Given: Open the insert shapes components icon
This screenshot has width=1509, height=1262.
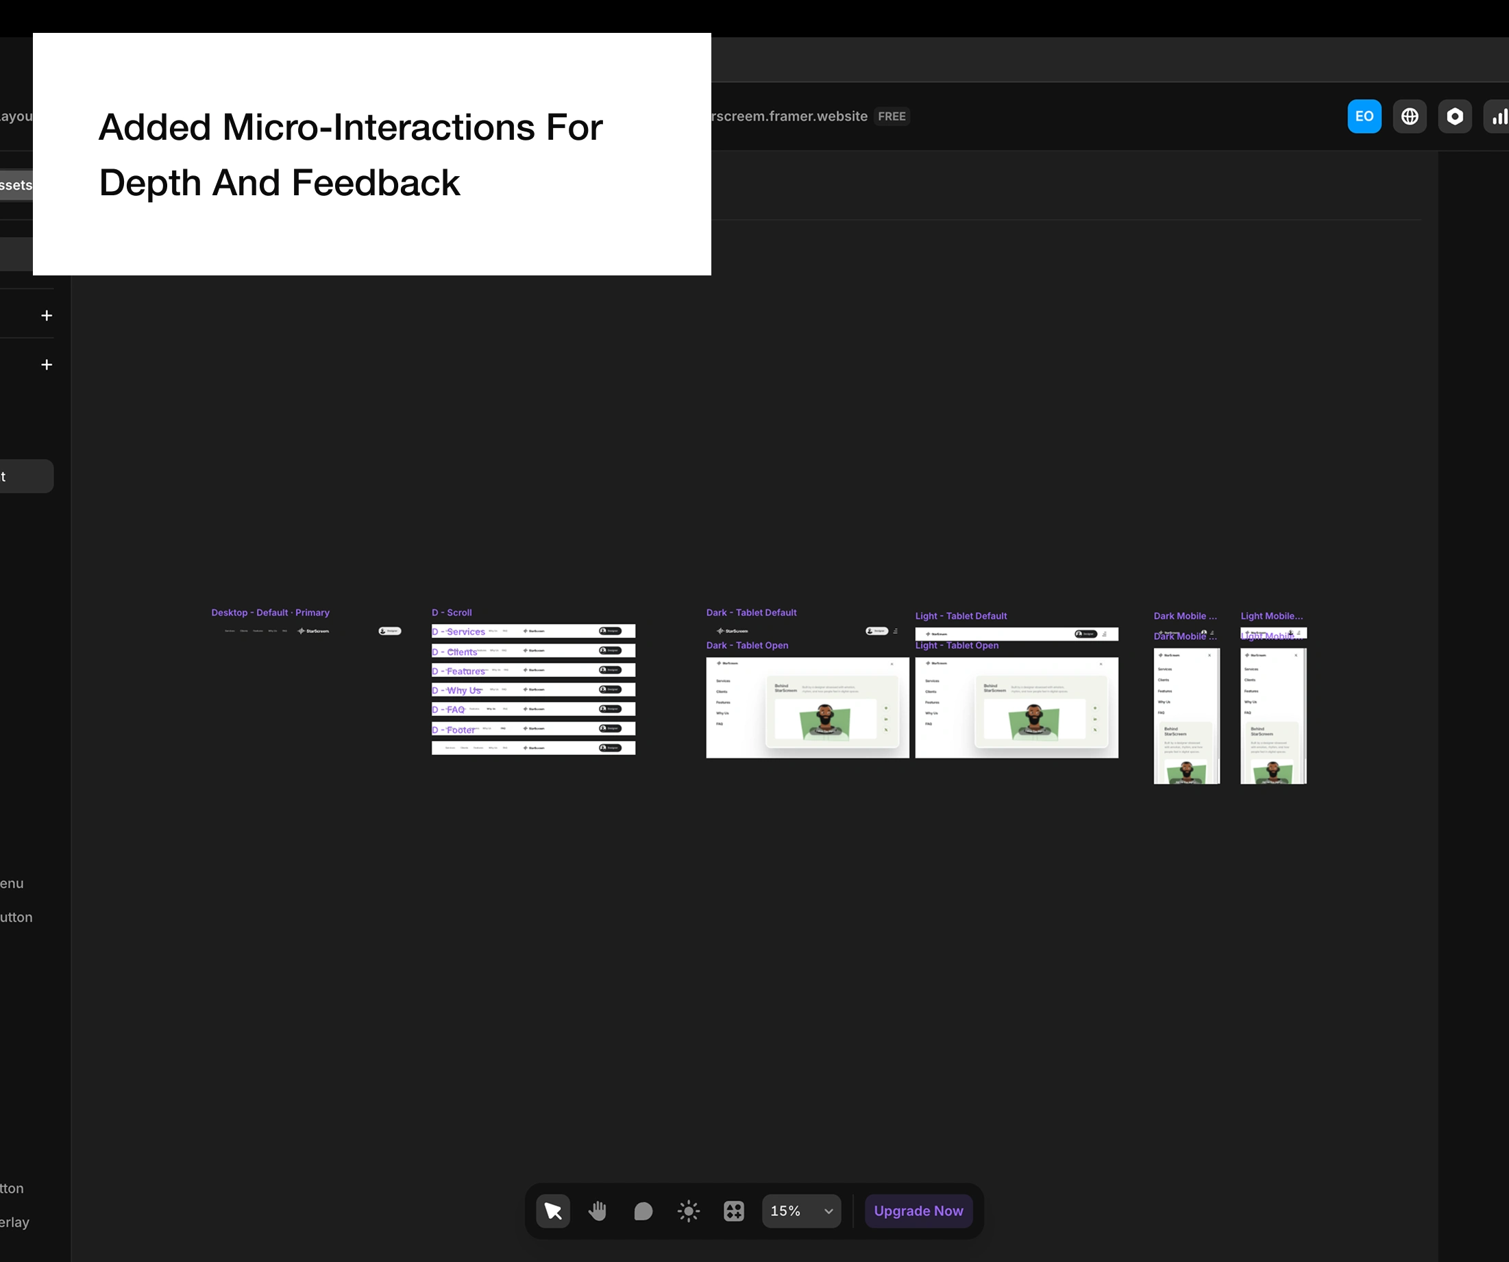Looking at the screenshot, I should tap(734, 1211).
